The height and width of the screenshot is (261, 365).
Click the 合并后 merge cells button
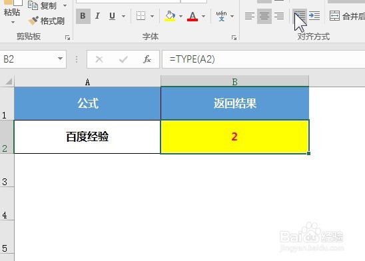tap(347, 16)
